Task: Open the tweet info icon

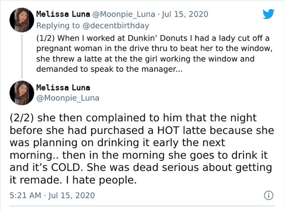Action: pyautogui.click(x=268, y=195)
